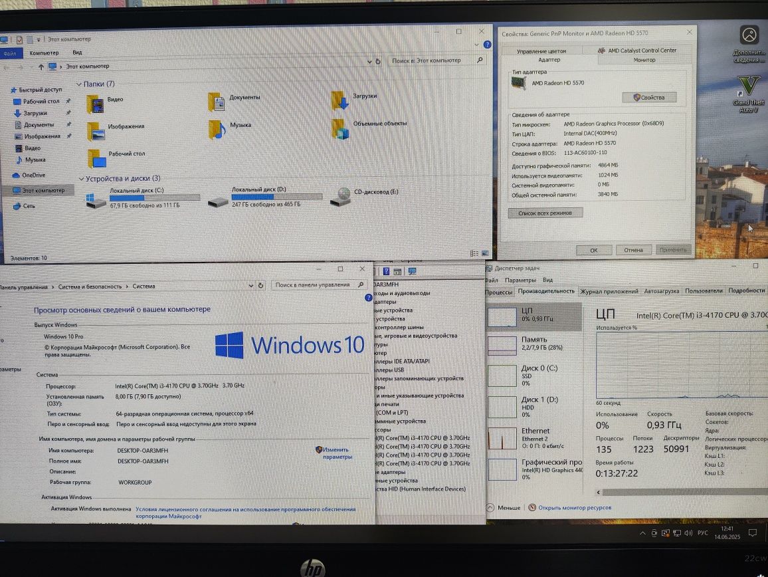
Task: Collapse the Устройства и диски (3) group
Action: 81,179
